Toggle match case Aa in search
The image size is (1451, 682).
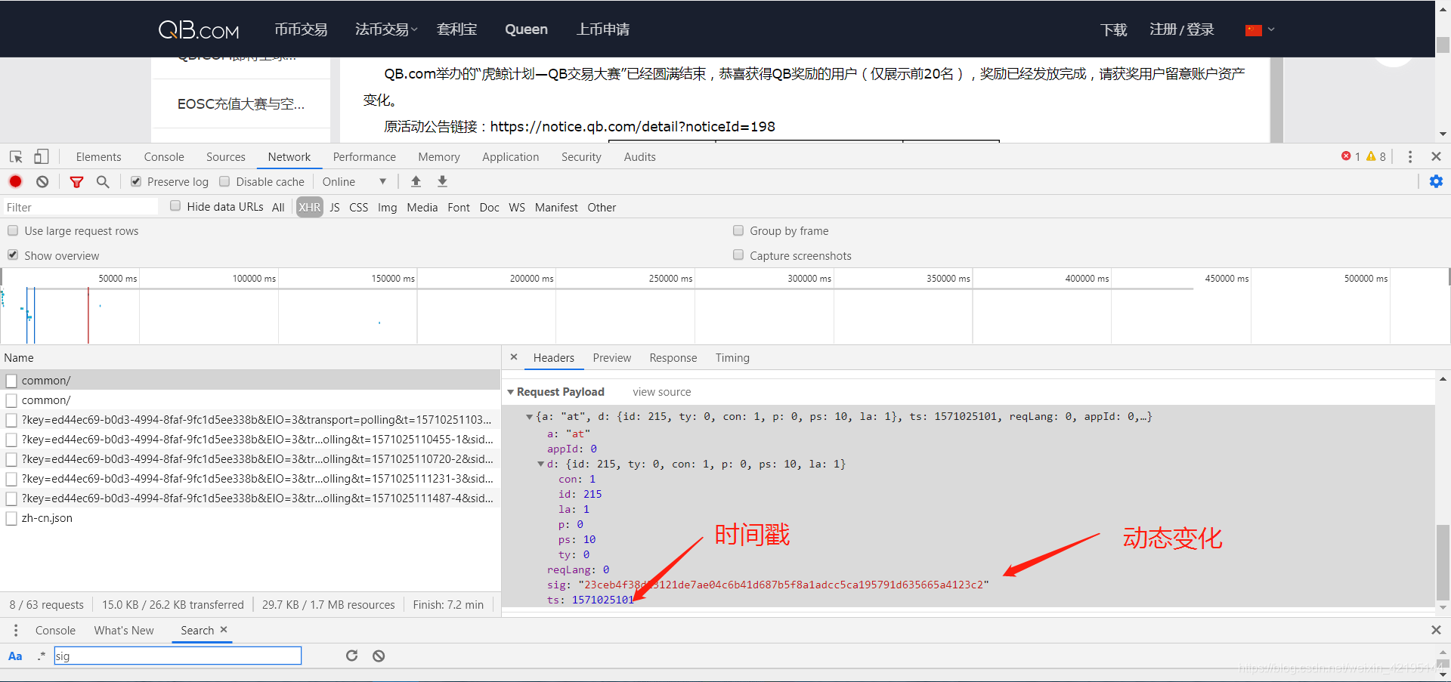[x=15, y=656]
